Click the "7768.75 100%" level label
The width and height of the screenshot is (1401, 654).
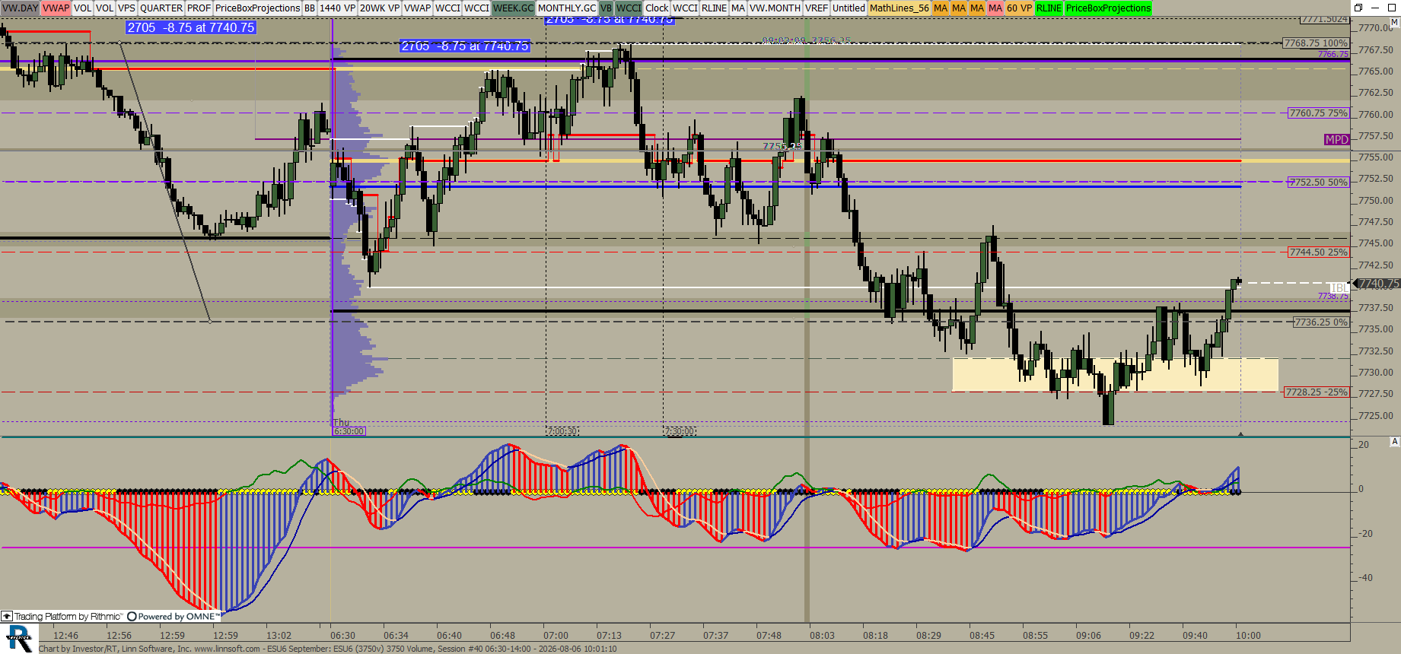[1316, 43]
